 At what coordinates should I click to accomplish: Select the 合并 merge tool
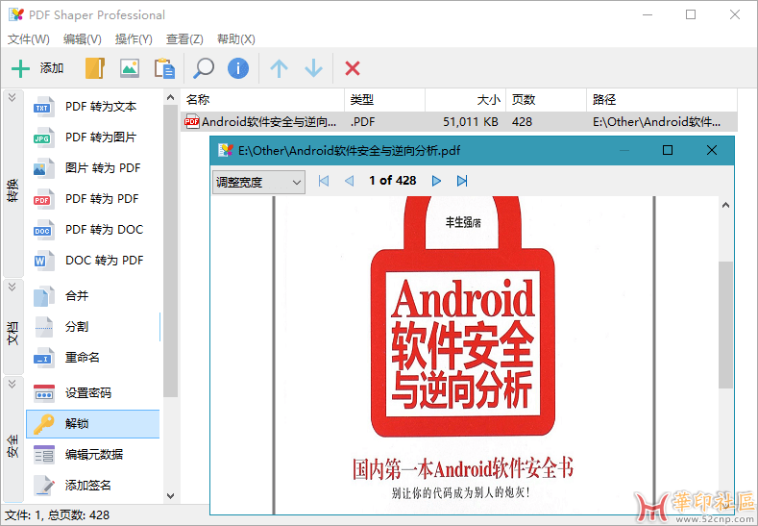93,295
